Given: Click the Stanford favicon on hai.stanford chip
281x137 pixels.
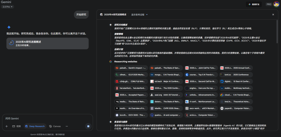Looking at the screenshot, I should pos(117,88).
